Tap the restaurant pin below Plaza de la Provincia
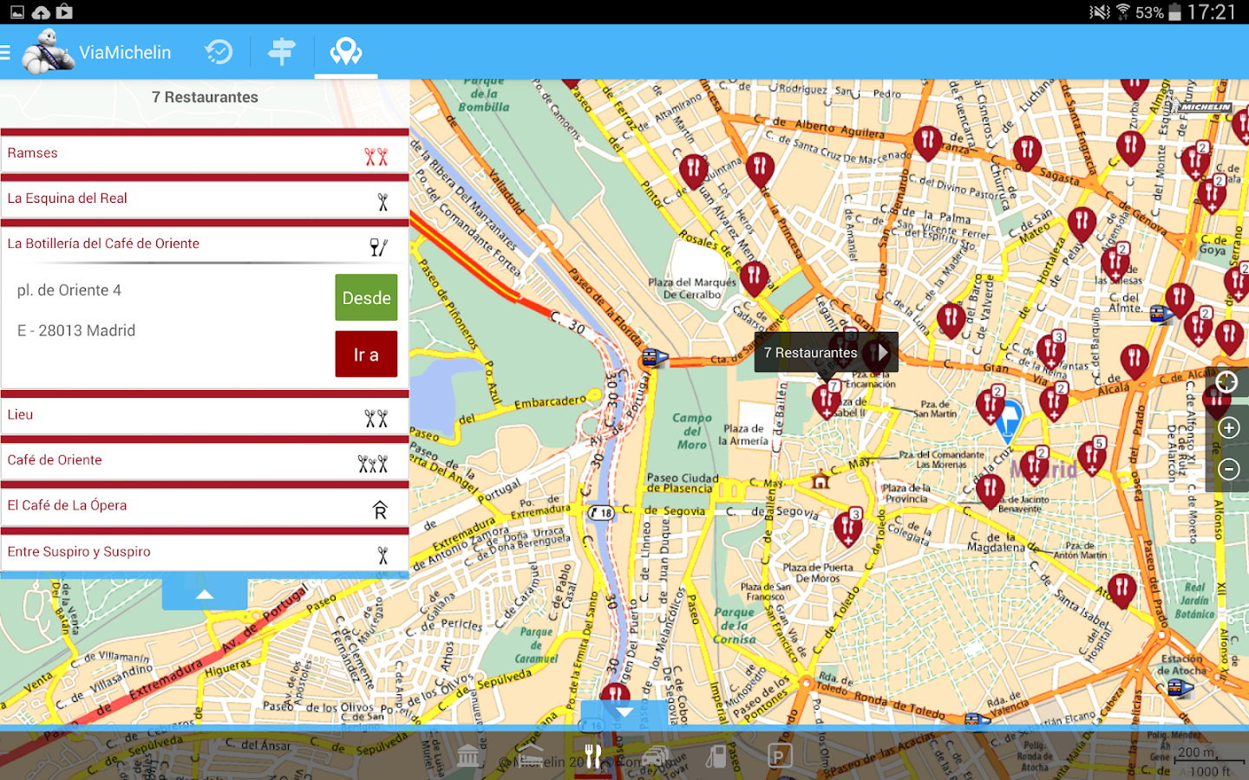The height and width of the screenshot is (780, 1249). (x=847, y=529)
